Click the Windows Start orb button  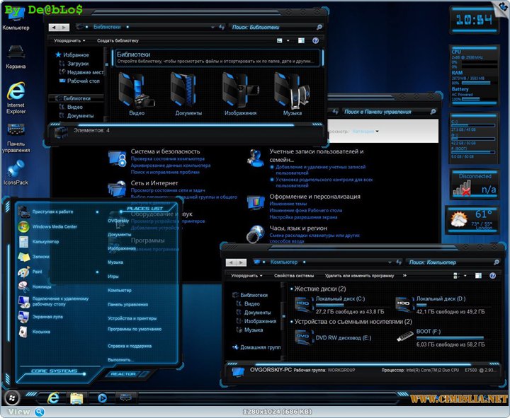[x=13, y=397]
